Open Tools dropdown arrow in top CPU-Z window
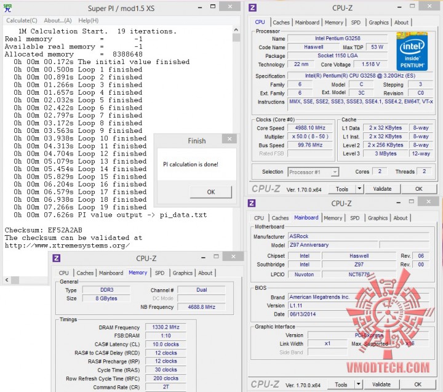This screenshot has width=443, height=392. pyautogui.click(x=359, y=189)
